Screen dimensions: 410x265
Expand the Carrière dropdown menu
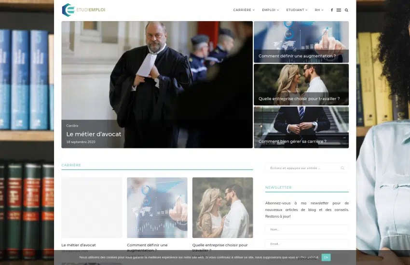tap(244, 10)
